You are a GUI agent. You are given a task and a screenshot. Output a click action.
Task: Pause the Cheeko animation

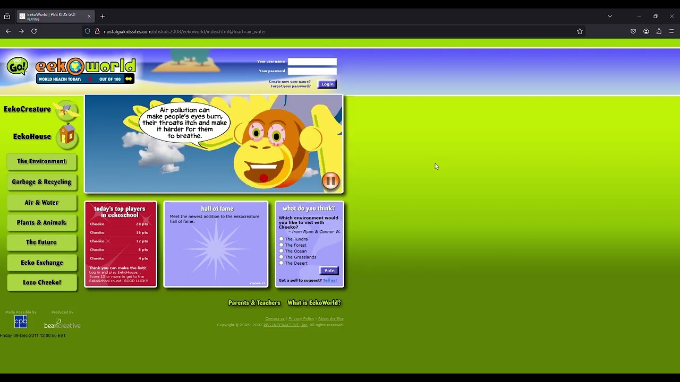330,181
